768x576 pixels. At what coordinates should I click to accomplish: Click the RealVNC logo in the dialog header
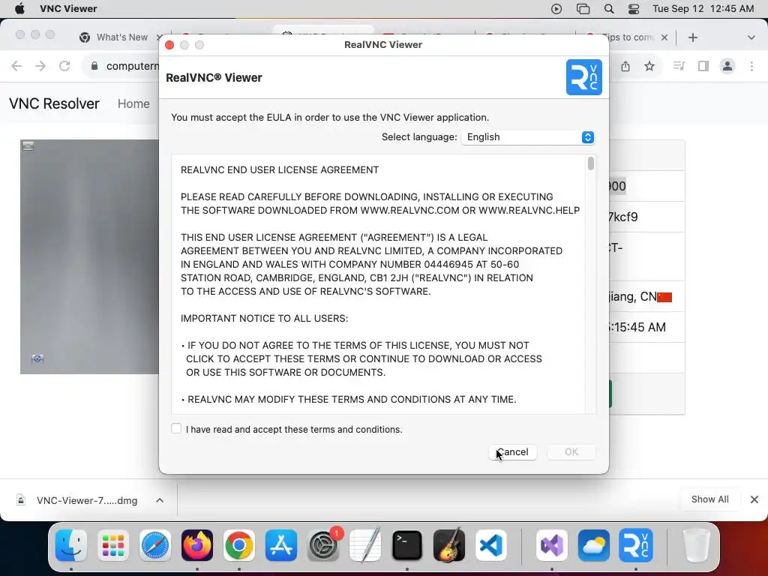[x=583, y=77]
